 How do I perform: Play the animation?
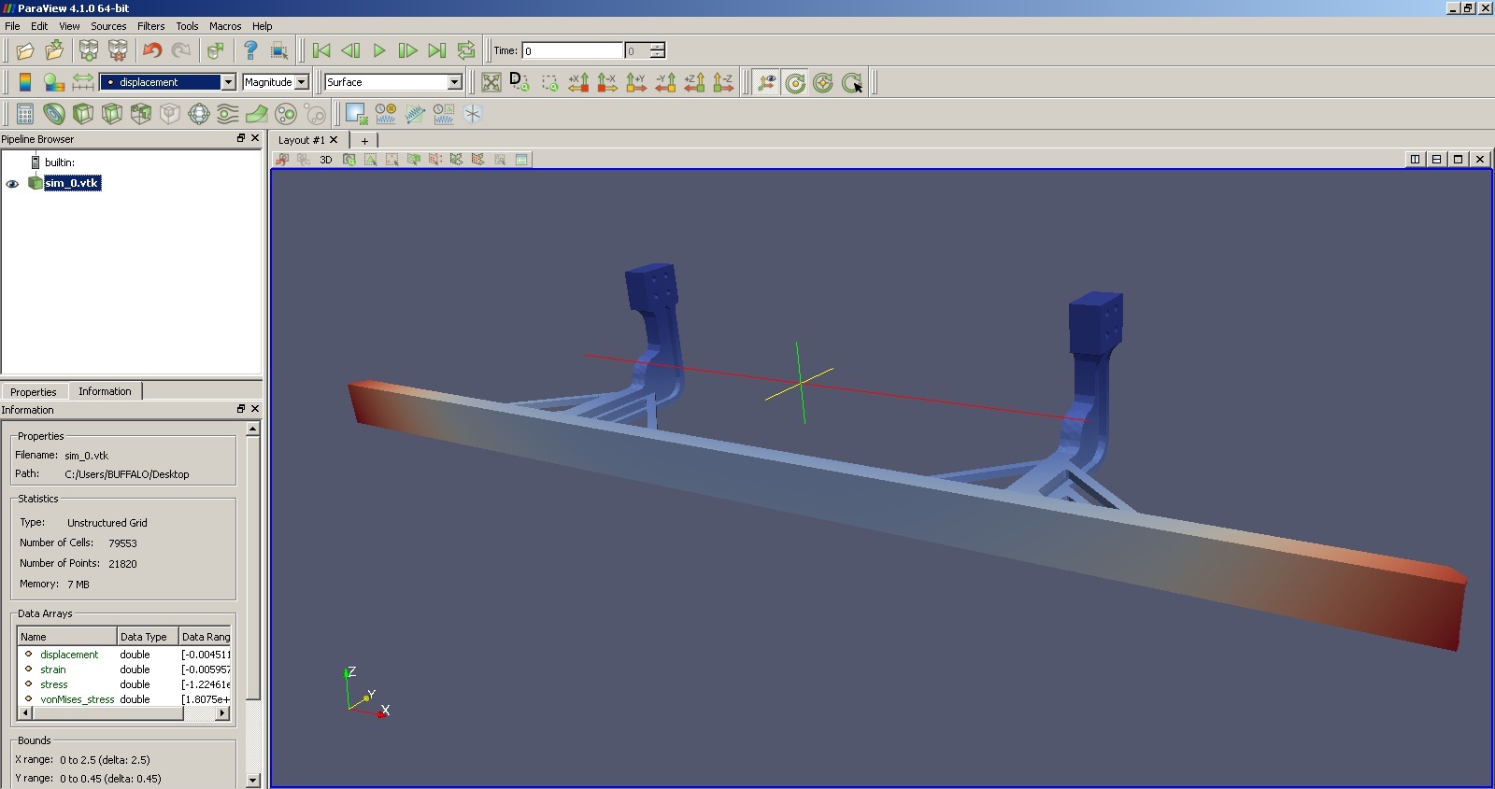coord(379,50)
